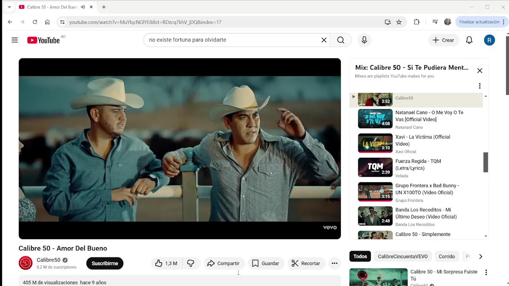Click the video title Calibre 50 - Amor Del Bueno
Image resolution: width=509 pixels, height=286 pixels.
click(63, 248)
